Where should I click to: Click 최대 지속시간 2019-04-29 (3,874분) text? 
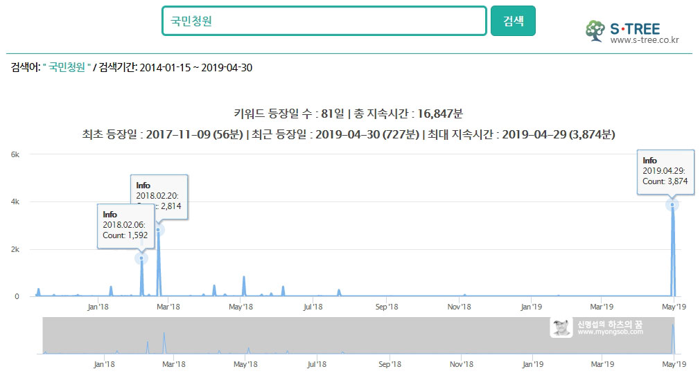[521, 134]
